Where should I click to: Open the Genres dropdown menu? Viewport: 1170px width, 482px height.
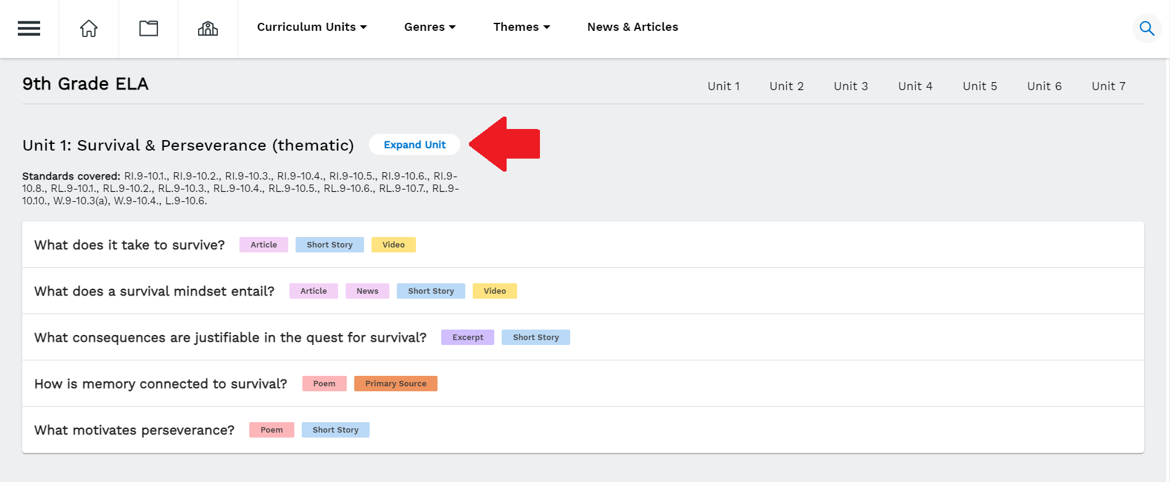(429, 27)
